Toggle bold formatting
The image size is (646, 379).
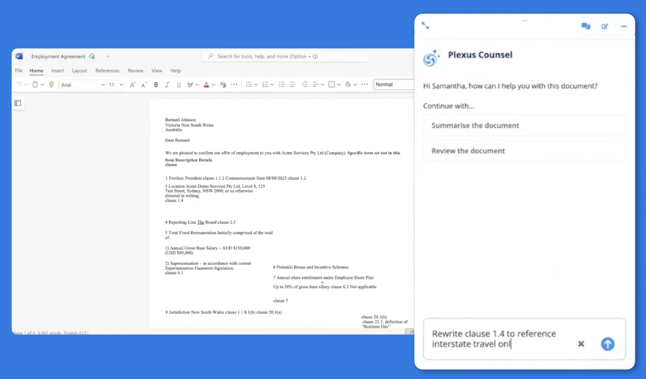156,84
